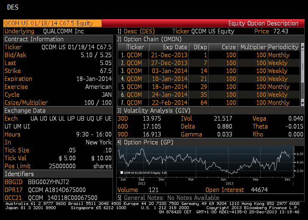Click the Identifiers section header
Viewport: 308px width, 220px height.
[58, 174]
